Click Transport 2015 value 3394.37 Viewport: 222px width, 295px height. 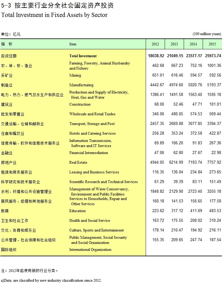[x=214, y=124]
